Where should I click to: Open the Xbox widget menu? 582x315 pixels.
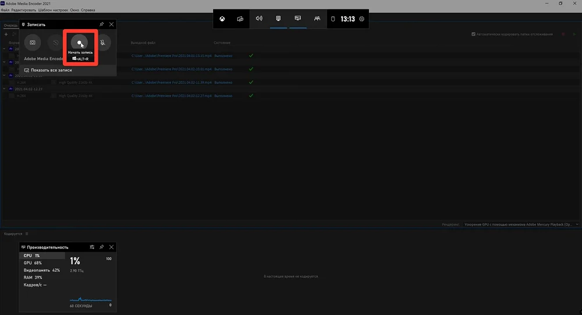coord(222,19)
